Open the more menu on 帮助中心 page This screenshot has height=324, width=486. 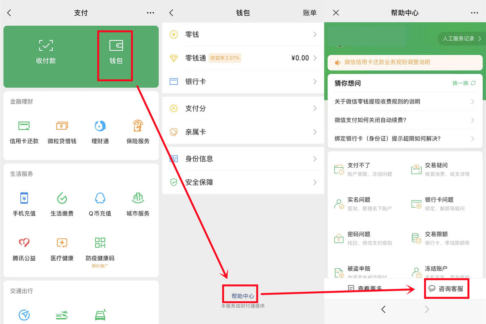[474, 13]
